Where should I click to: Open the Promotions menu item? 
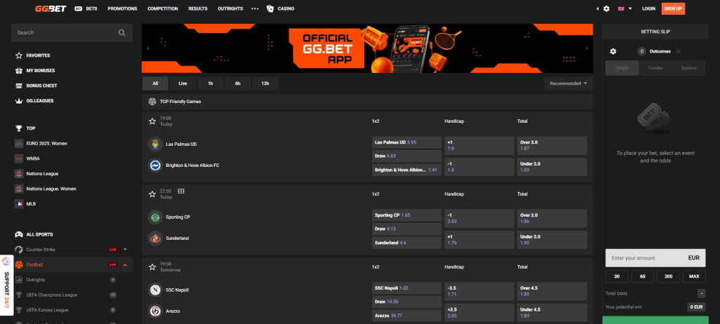point(122,8)
